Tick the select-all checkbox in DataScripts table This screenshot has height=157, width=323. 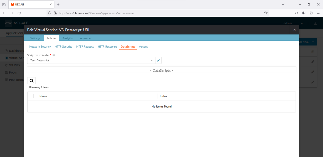(x=32, y=96)
